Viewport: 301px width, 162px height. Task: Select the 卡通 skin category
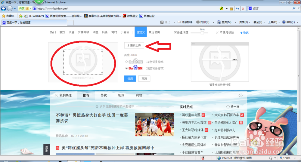(71, 32)
